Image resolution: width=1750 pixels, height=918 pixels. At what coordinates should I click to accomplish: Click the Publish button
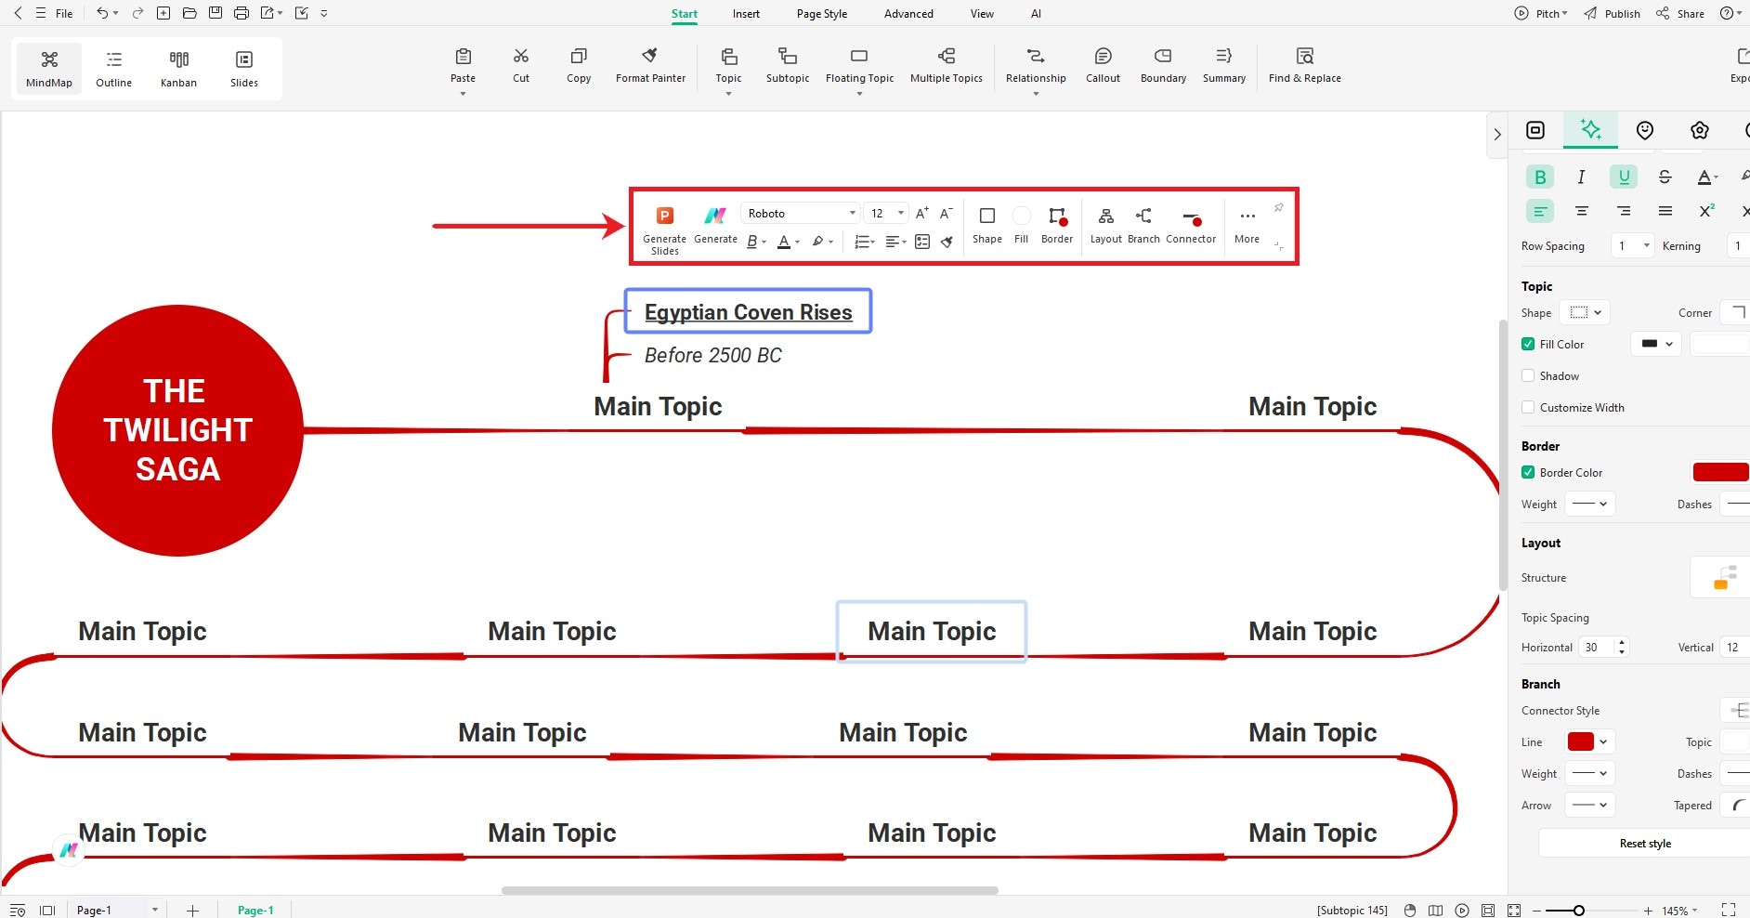1612,13
